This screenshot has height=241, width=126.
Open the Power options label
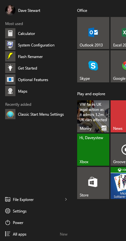click(18, 223)
